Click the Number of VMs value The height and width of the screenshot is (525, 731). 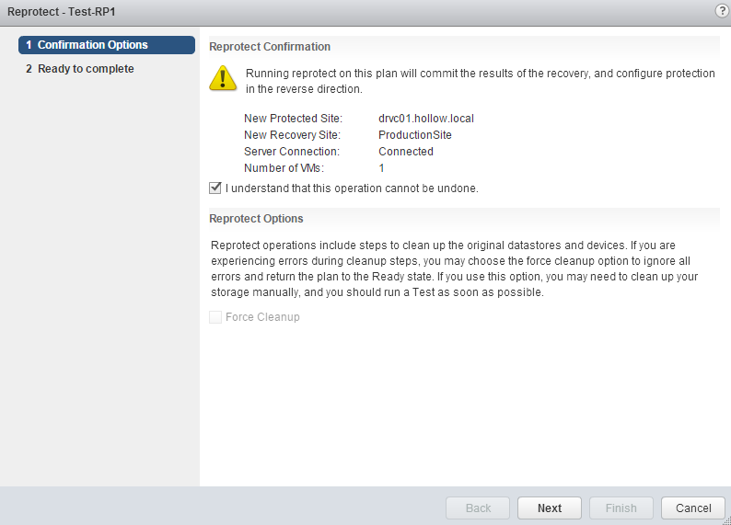coord(382,168)
